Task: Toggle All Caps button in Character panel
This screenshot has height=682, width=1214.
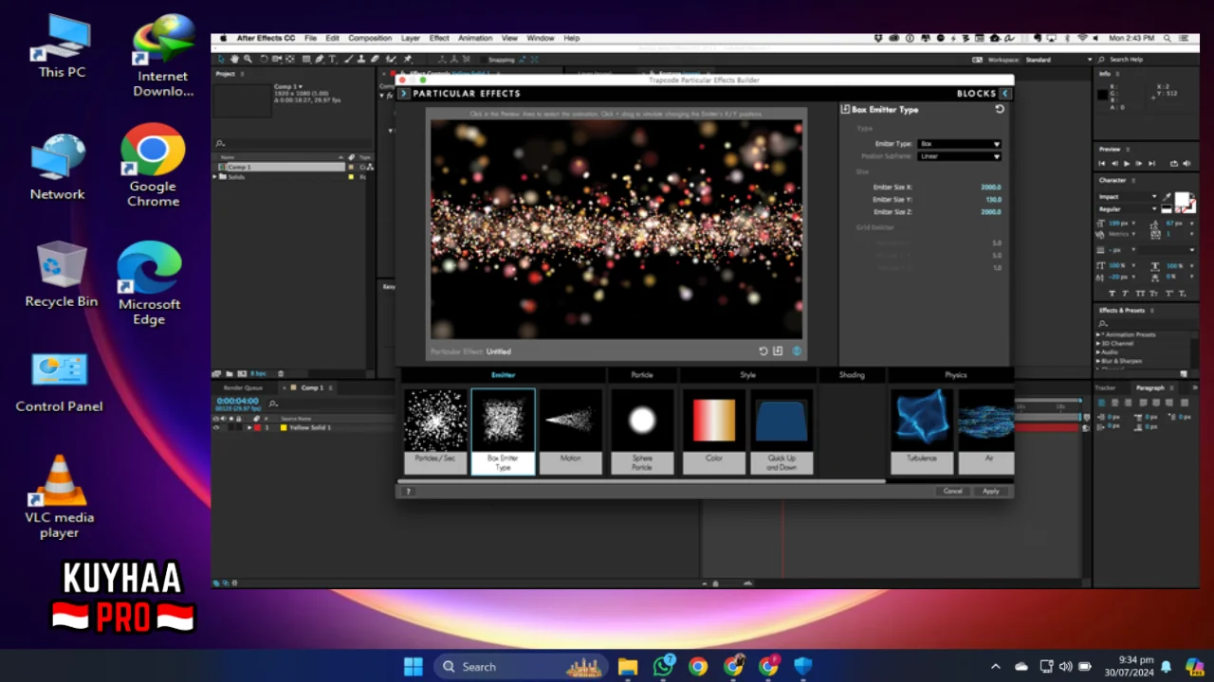Action: [1140, 294]
